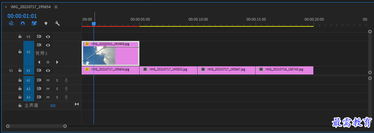374x133 pixels.
Task: Go to next keyframe on V2
Action: click(57, 62)
